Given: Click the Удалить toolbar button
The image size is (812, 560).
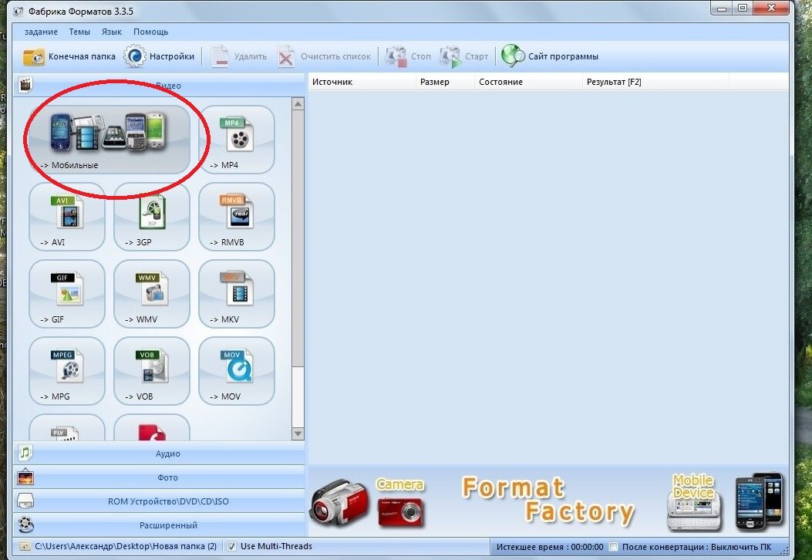Looking at the screenshot, I should [239, 56].
